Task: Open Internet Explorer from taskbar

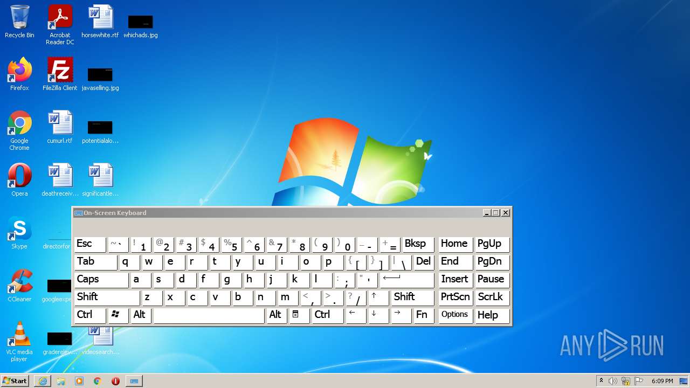Action: (x=43, y=381)
